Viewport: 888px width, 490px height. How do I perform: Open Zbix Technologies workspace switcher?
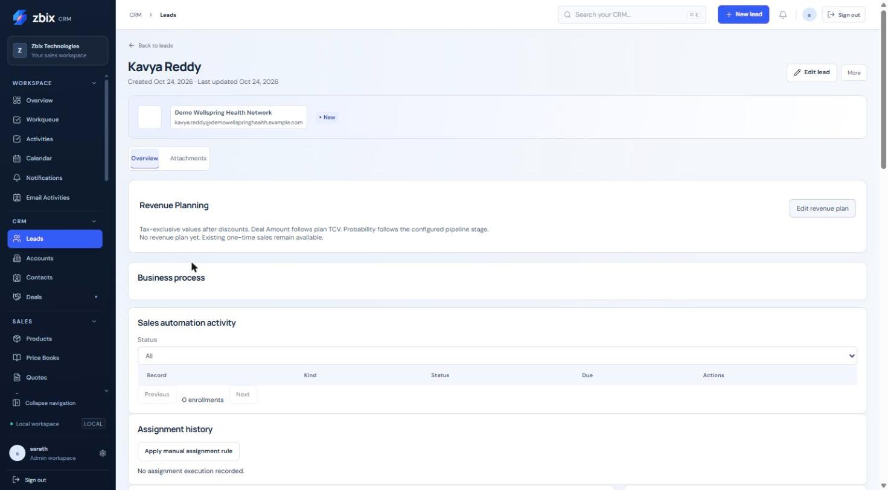click(58, 51)
